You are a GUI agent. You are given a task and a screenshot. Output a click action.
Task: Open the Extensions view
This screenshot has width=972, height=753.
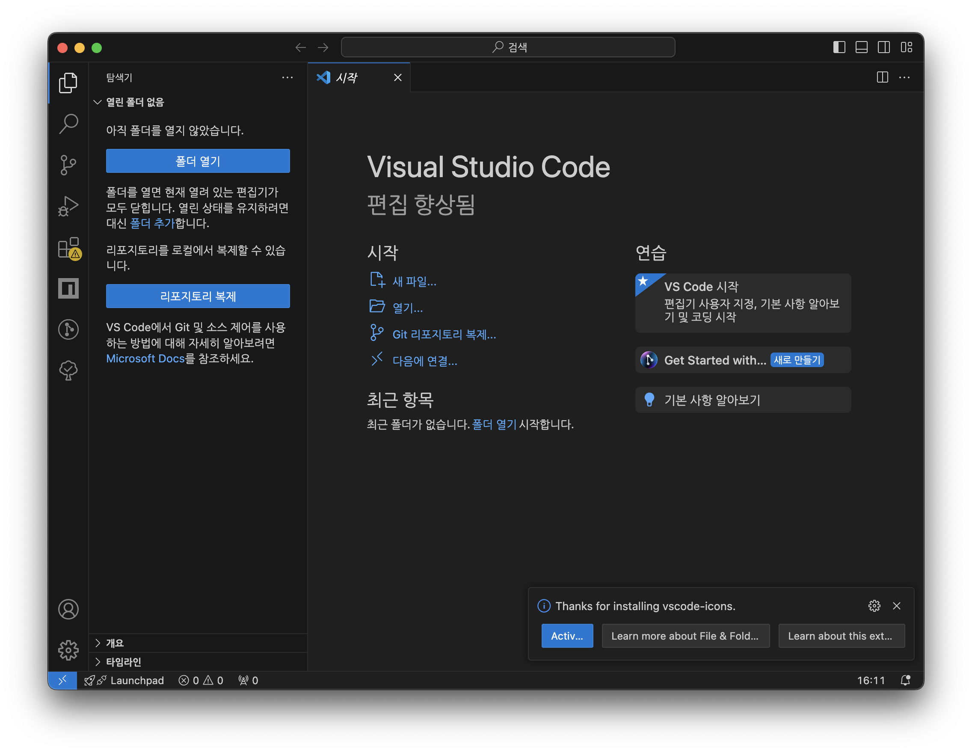tap(68, 248)
